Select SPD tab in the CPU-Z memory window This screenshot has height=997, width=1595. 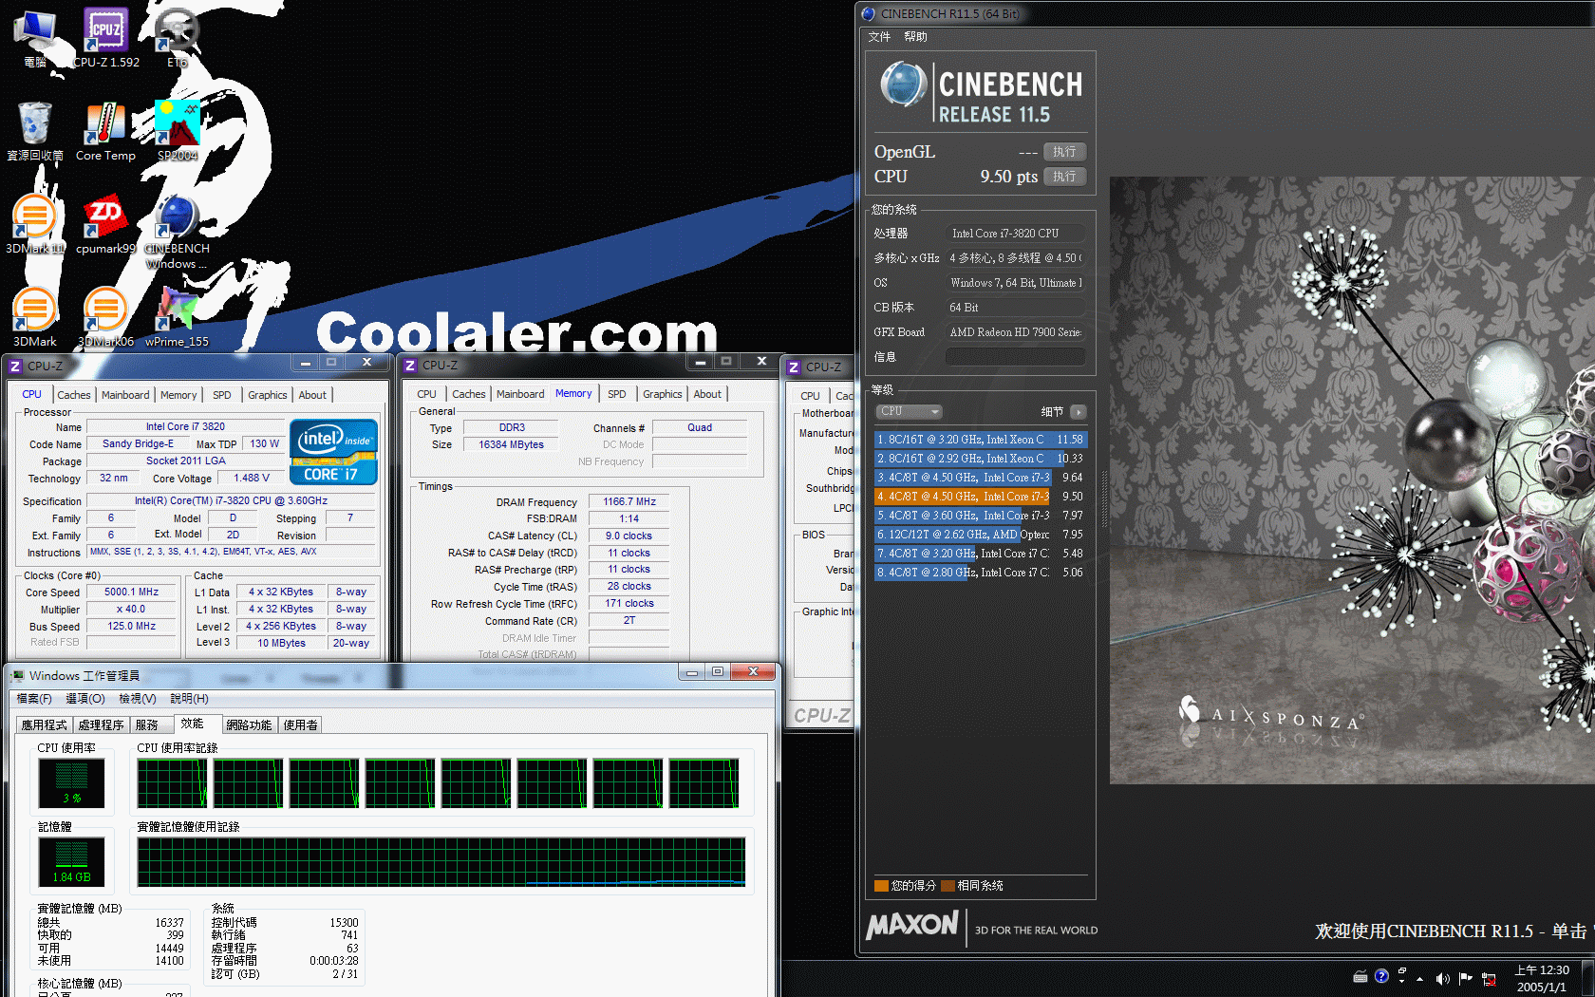point(617,394)
